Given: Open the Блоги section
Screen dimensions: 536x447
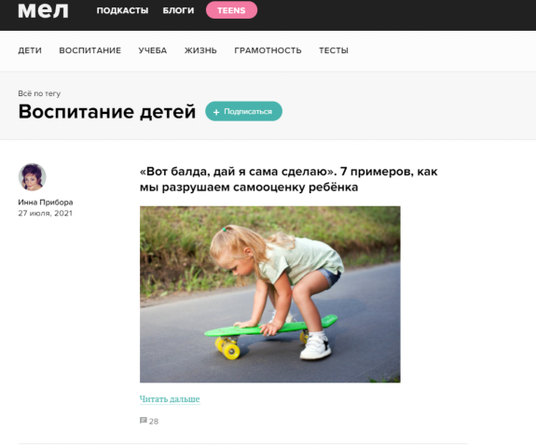Looking at the screenshot, I should (x=178, y=10).
